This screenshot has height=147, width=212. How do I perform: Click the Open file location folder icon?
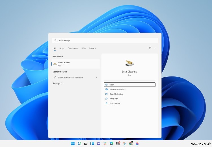(x=107, y=94)
